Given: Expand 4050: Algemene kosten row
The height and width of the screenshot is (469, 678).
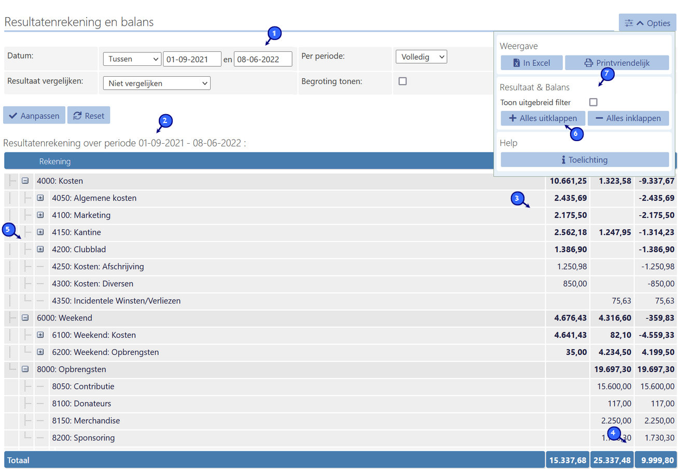Looking at the screenshot, I should pyautogui.click(x=40, y=198).
